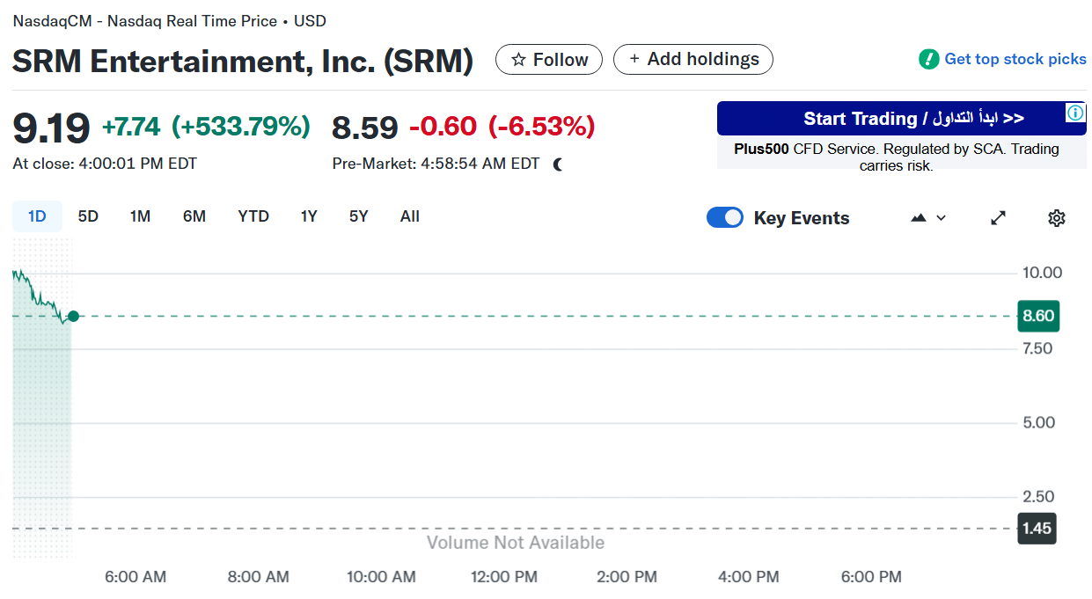Click the +7.74 price change value
This screenshot has height=599, width=1092.
click(131, 127)
